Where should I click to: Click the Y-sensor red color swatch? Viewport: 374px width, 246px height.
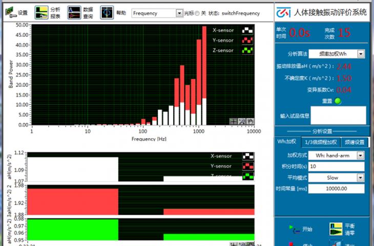[x=247, y=40]
